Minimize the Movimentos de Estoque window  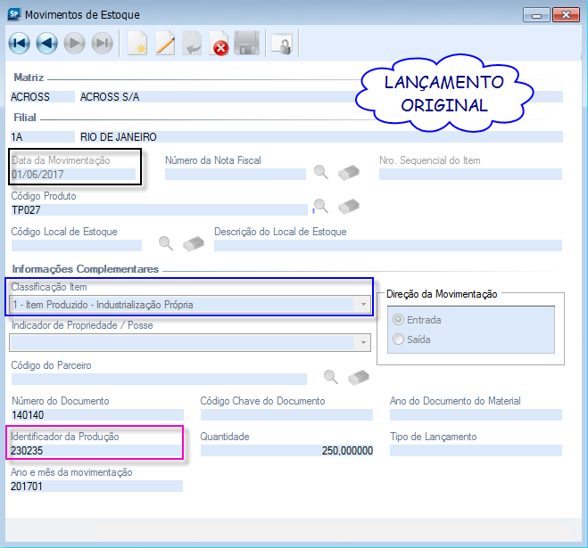536,15
